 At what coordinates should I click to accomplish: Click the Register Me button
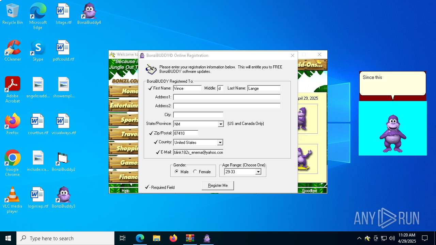click(218, 185)
